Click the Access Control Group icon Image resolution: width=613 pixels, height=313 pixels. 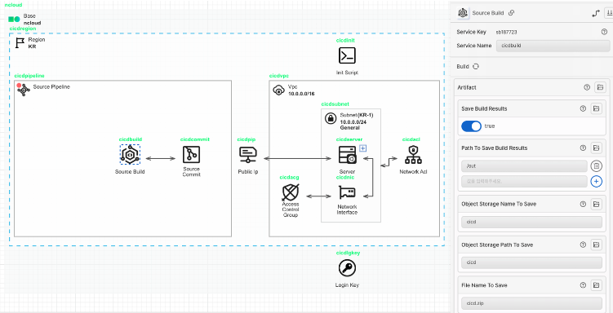tap(291, 192)
